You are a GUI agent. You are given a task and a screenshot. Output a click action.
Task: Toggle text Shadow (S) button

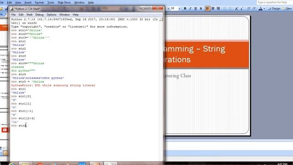coord(201,8)
